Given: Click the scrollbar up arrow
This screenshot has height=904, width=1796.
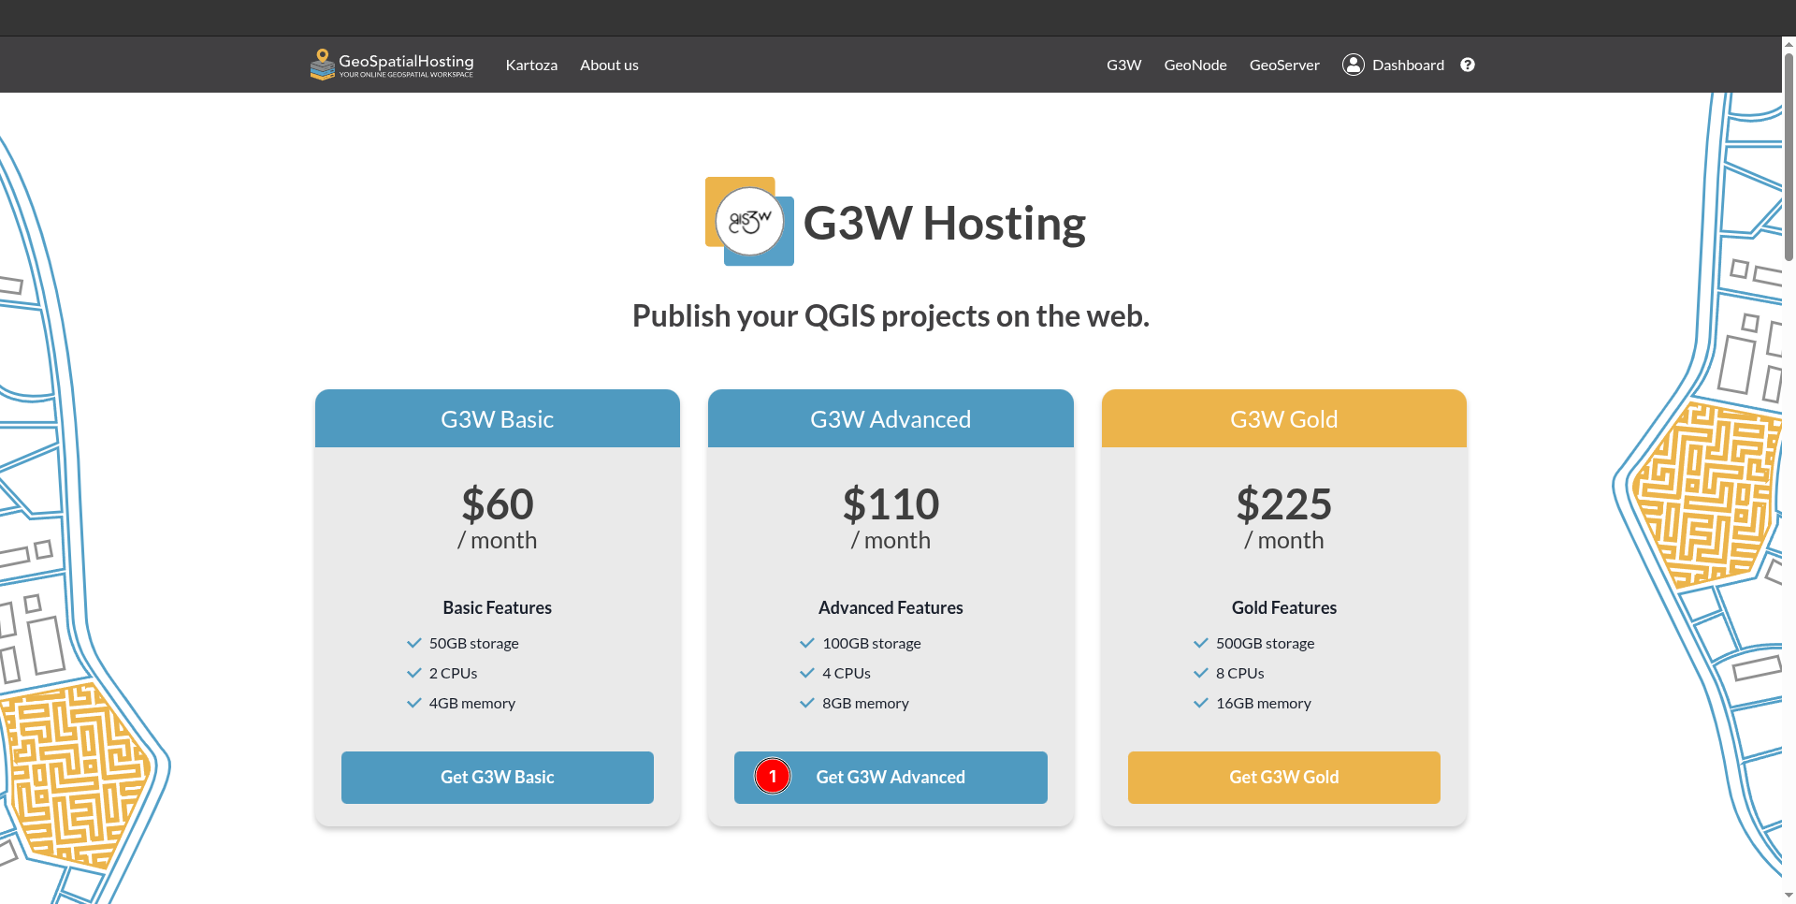Looking at the screenshot, I should tap(1789, 43).
